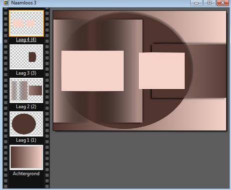
Task: Click the right light pink rectangle on canvas
Action: pyautogui.click(x=162, y=71)
